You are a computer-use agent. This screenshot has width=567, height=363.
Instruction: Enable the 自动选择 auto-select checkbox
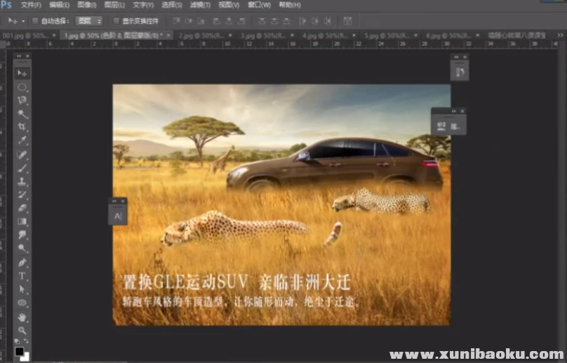[x=35, y=21]
